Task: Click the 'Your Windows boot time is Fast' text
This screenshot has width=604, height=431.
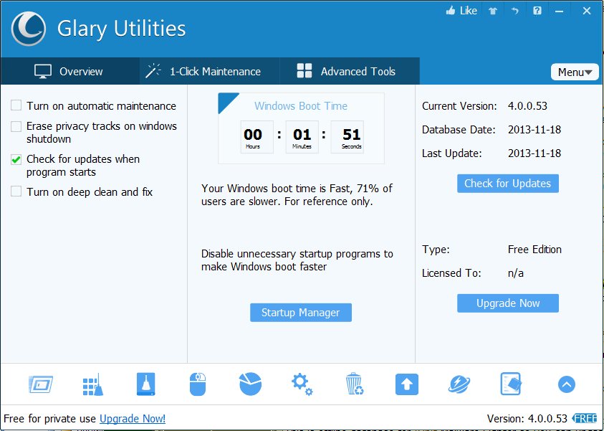Action: 297,195
